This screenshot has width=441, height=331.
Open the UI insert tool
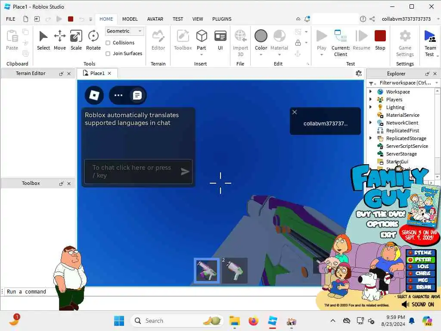coord(220,40)
